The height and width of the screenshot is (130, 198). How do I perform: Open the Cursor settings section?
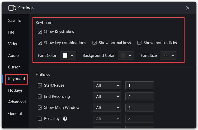pyautogui.click(x=14, y=67)
